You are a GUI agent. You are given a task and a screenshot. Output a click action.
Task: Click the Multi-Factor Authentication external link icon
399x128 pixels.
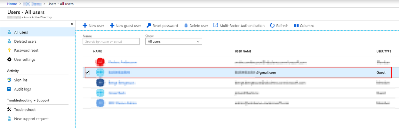(x=216, y=25)
